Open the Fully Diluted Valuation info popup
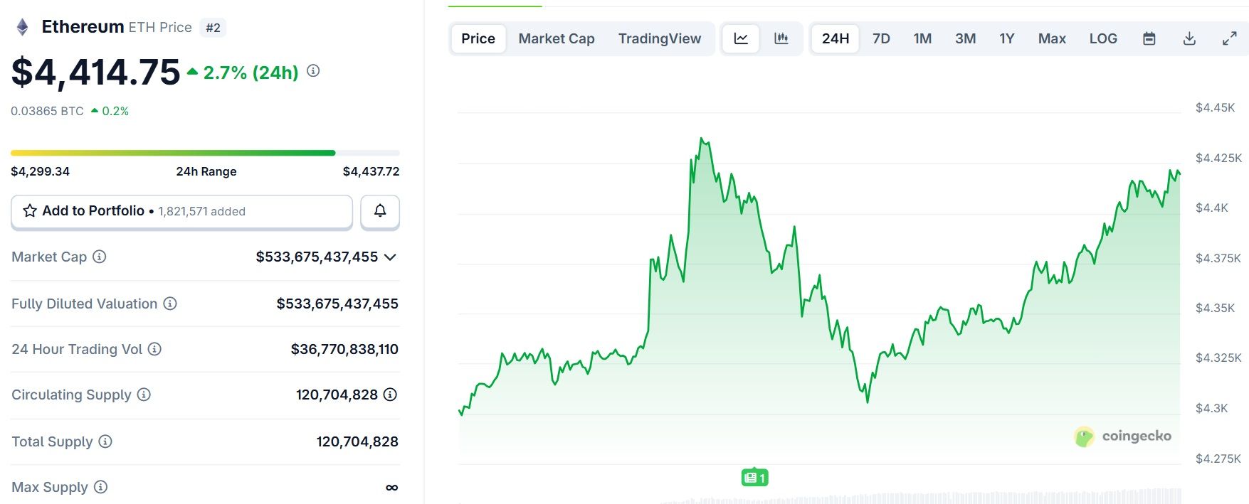1249x504 pixels. [169, 304]
